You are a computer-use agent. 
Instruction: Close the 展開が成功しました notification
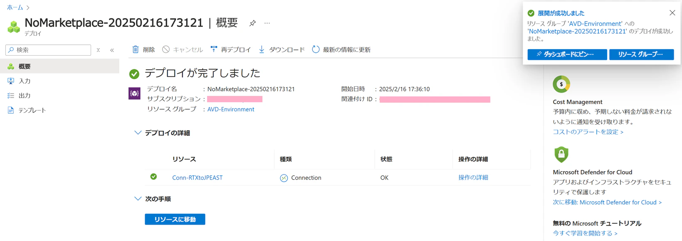coord(672,13)
